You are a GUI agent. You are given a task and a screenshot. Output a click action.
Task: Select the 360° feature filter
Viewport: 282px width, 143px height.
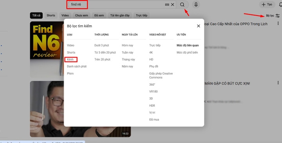click(152, 85)
